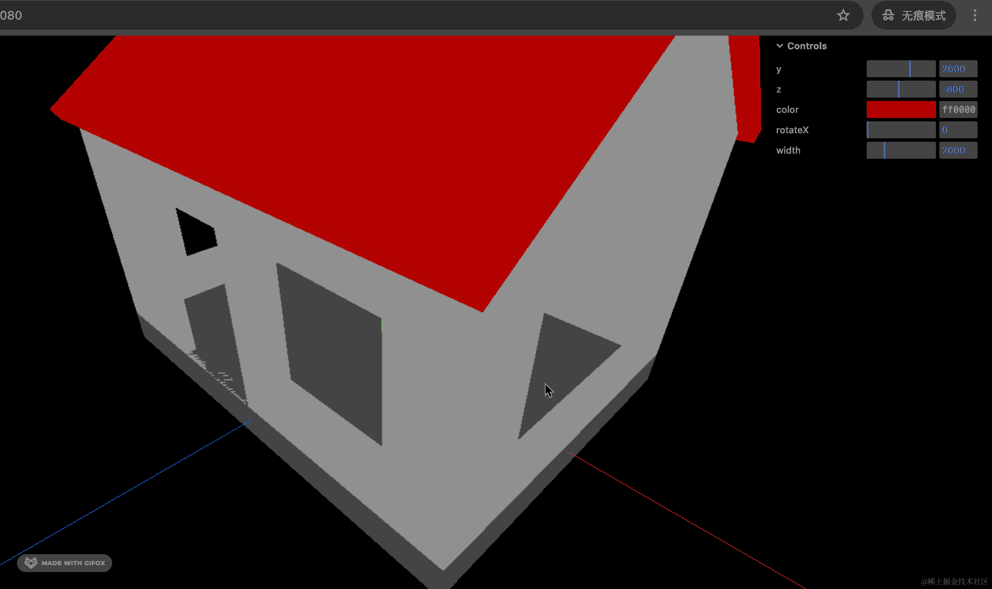This screenshot has height=589, width=992.
Task: Collapse the Controls panel
Action: pos(801,46)
